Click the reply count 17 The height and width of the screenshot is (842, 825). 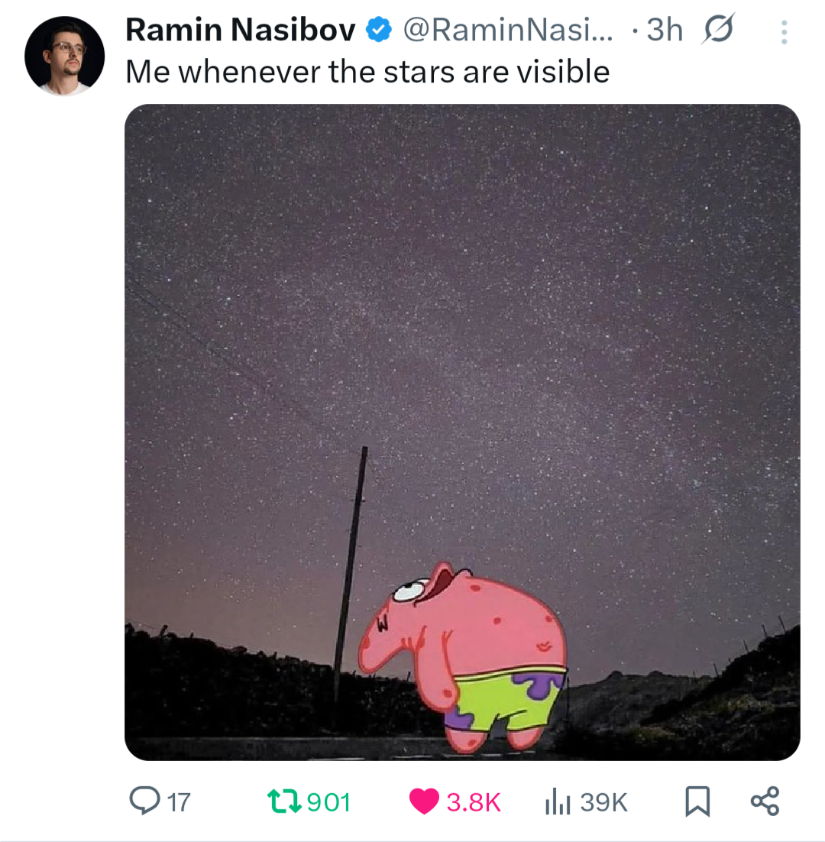point(178,802)
